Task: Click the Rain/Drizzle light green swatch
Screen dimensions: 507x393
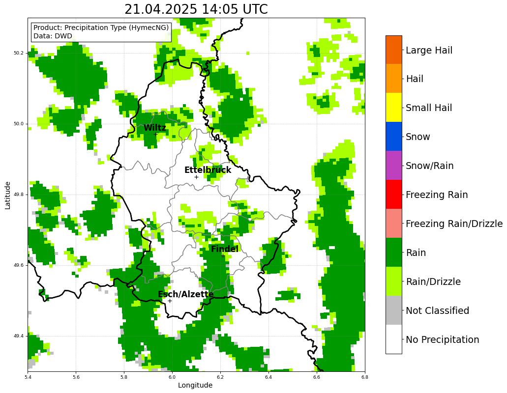Action: [x=393, y=281]
